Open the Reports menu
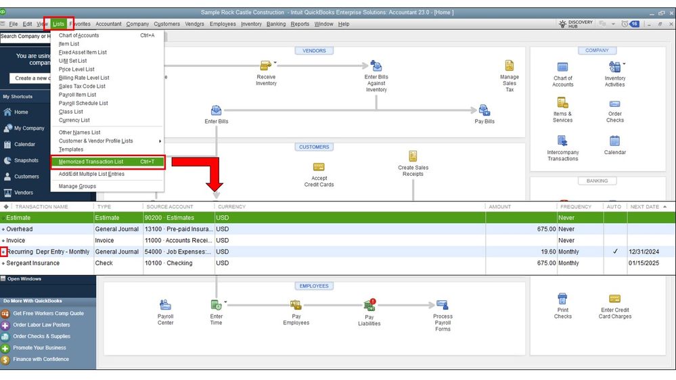676x380 pixels. (300, 24)
